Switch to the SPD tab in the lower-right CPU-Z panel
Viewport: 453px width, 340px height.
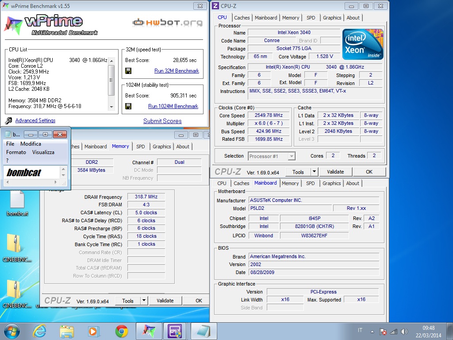(310, 183)
